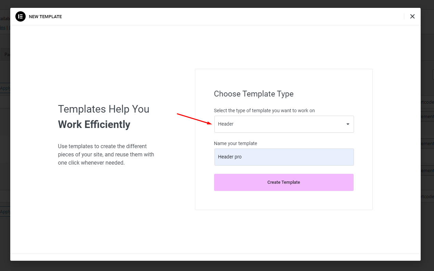
Task: Click the template type dropdown caret arrow
Action: (x=348, y=124)
